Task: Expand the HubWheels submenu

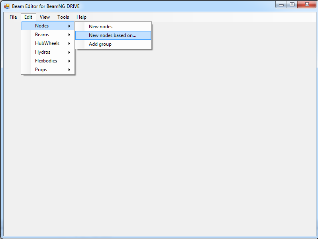Action: click(x=48, y=43)
